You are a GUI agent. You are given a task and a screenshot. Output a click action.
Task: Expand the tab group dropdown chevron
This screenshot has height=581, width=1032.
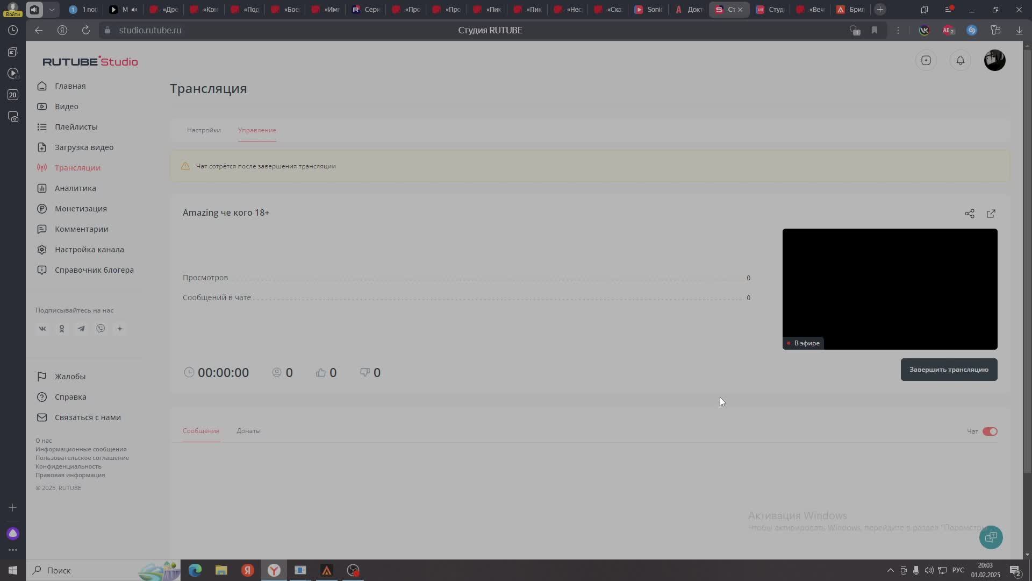pos(52,9)
